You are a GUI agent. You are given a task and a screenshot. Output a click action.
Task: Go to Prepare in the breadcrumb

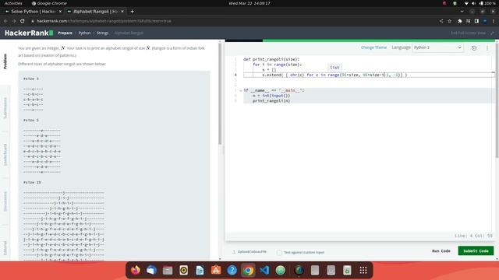[x=65, y=33]
